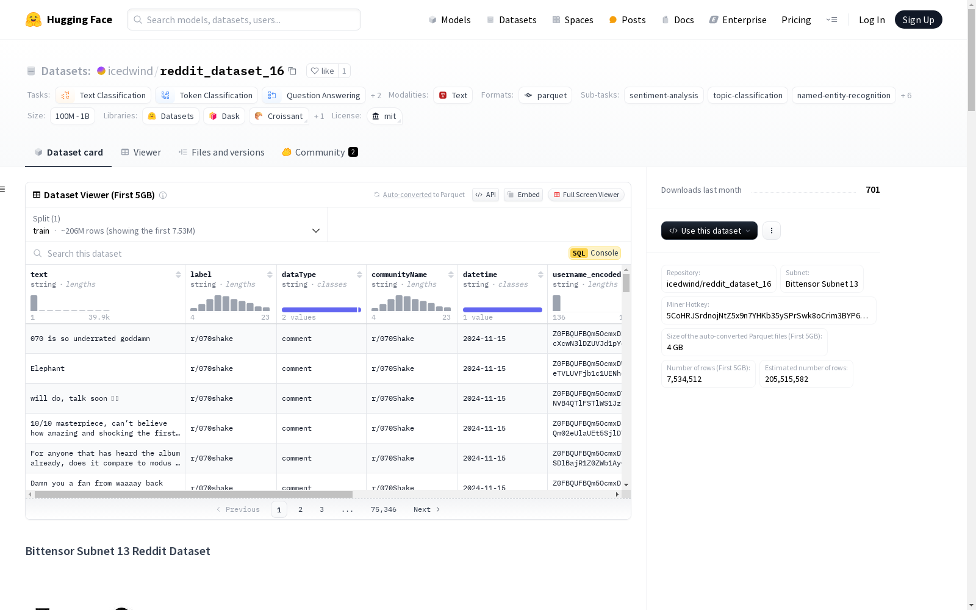Sort by the label column
Viewport: 976px width, 610px height.
pos(270,274)
